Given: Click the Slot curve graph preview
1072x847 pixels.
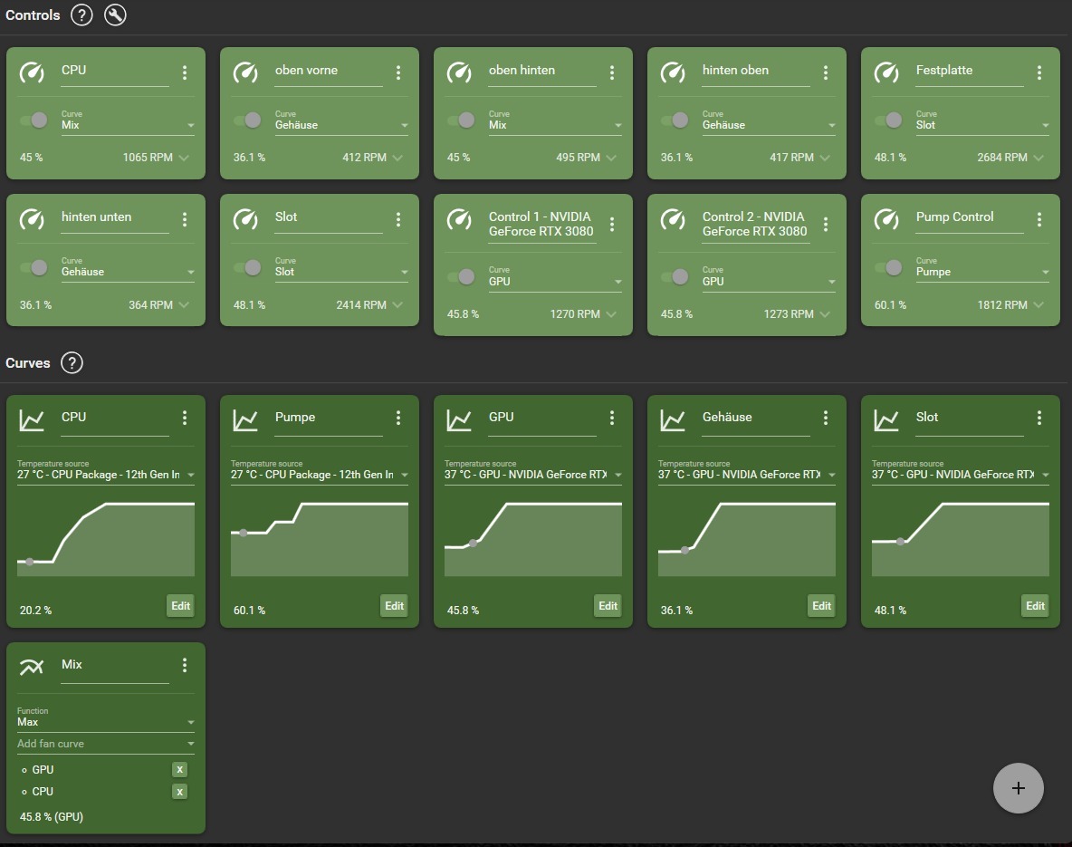Looking at the screenshot, I should 961,538.
